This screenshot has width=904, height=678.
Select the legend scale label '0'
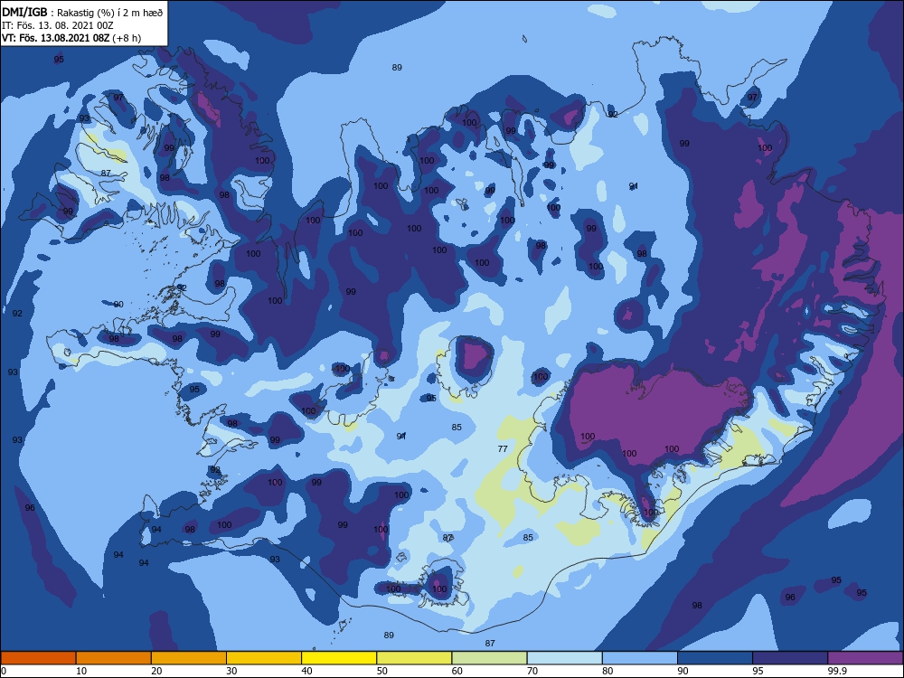(4, 671)
